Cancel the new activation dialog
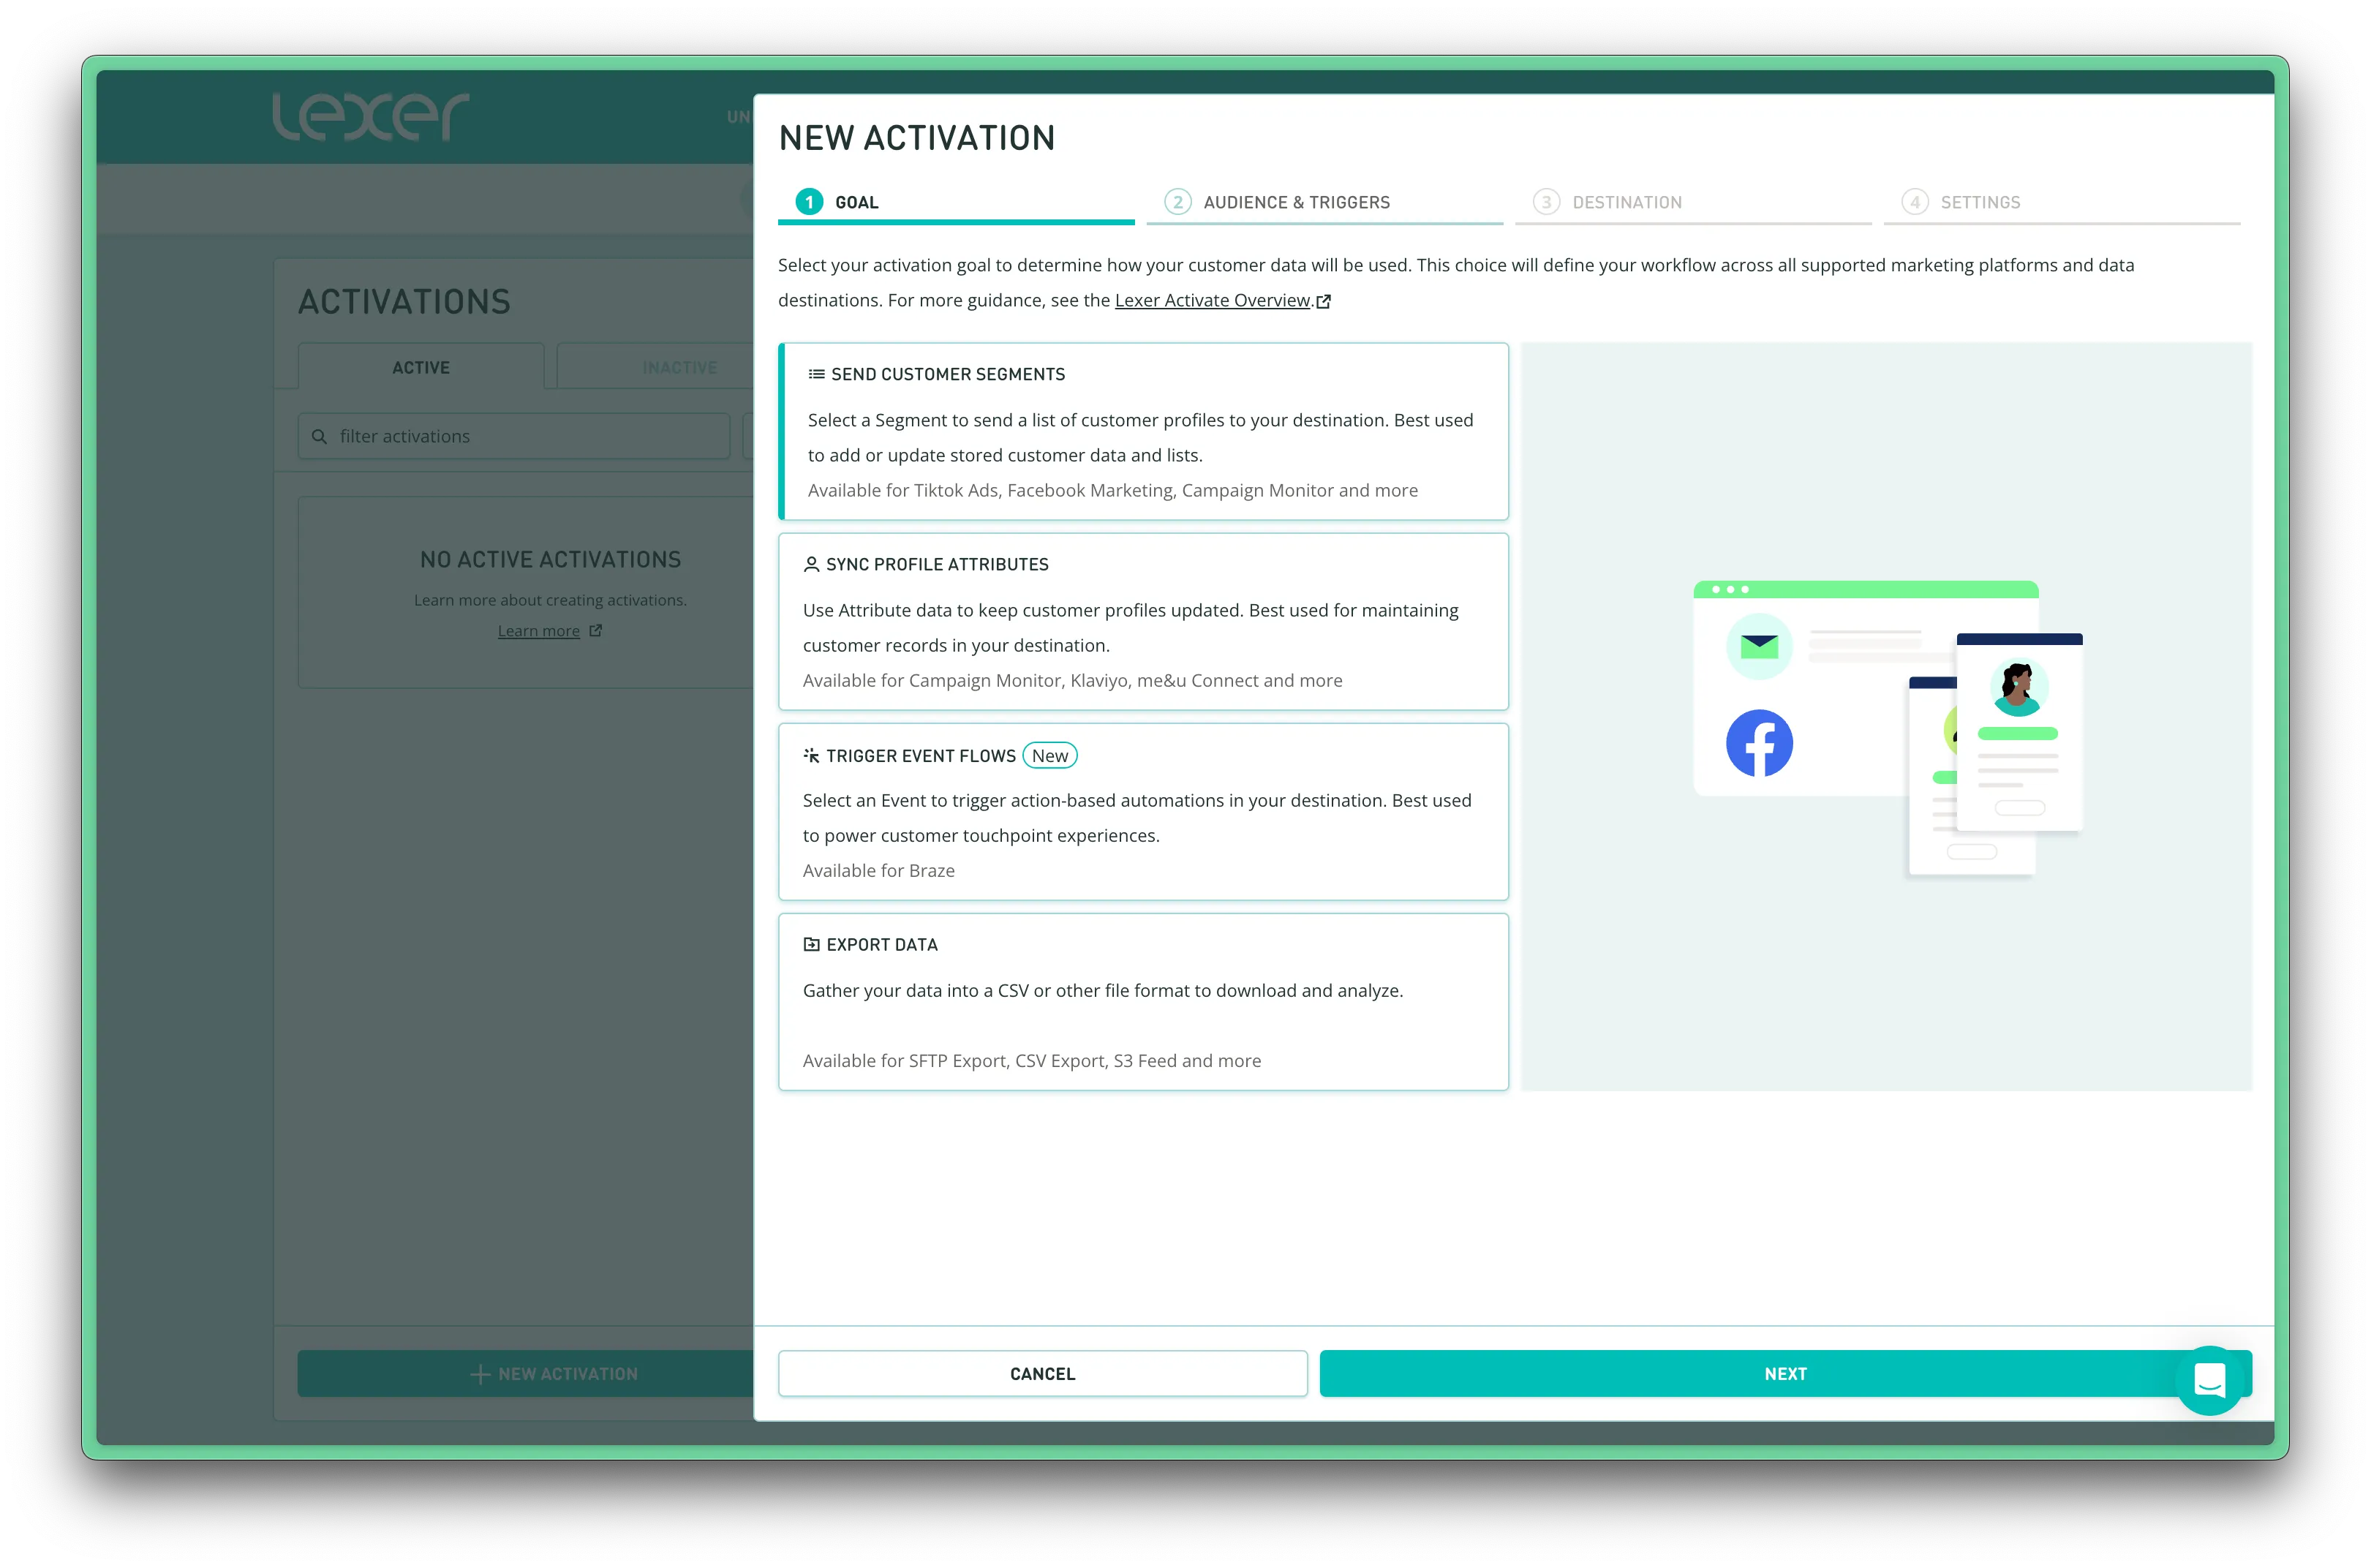This screenshot has height=1568, width=2371. (x=1042, y=1374)
